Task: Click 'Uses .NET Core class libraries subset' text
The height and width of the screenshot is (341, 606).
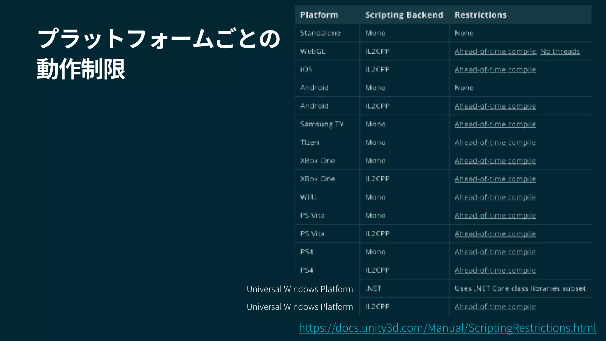Action: [x=520, y=289]
